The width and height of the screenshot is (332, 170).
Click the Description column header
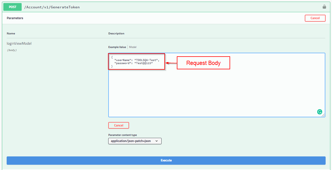(x=116, y=34)
